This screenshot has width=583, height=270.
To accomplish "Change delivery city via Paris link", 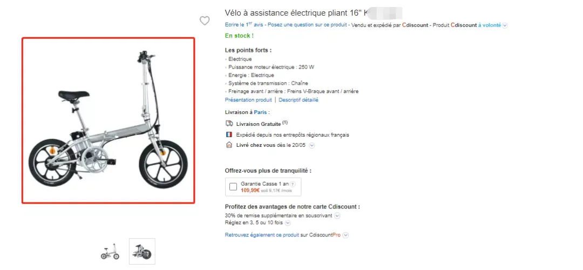I will (x=261, y=112).
